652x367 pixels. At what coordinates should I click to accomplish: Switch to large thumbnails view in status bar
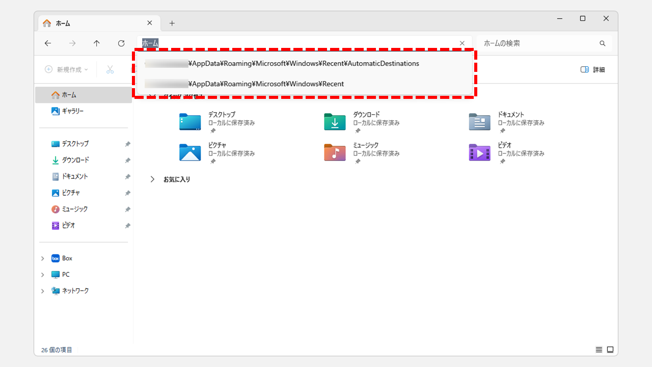[x=610, y=350]
